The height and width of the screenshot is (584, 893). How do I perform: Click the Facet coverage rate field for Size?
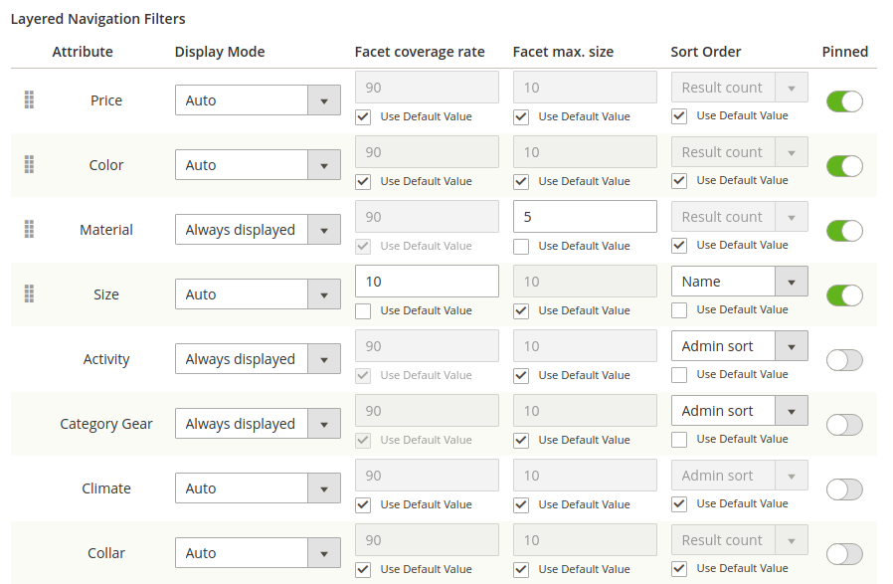[x=427, y=282]
